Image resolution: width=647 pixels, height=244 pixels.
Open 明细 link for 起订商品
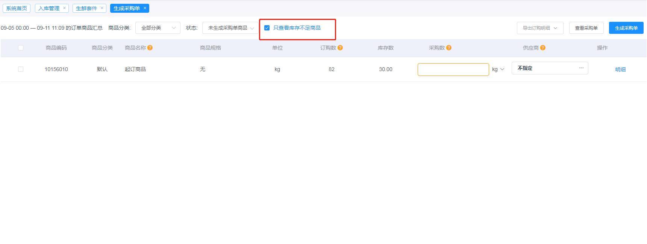620,69
